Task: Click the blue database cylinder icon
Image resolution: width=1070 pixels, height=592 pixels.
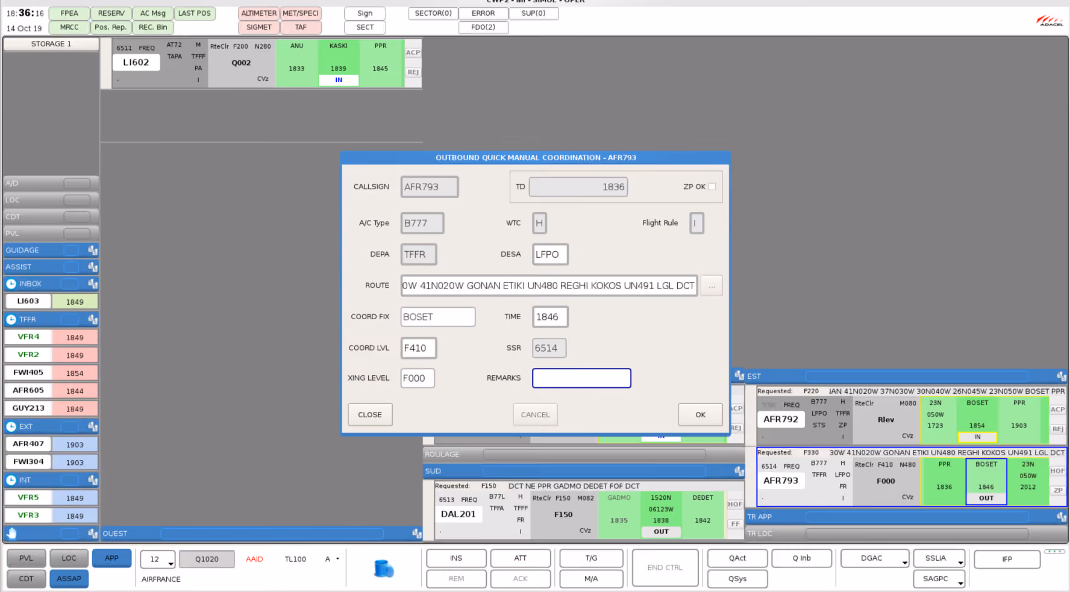Action: 384,568
